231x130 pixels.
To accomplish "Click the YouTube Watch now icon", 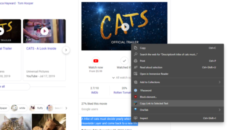I will pos(96,61).
